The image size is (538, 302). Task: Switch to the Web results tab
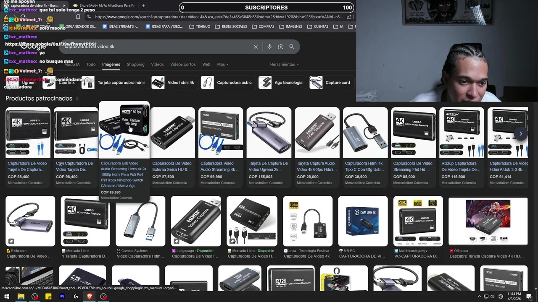pos(206,65)
